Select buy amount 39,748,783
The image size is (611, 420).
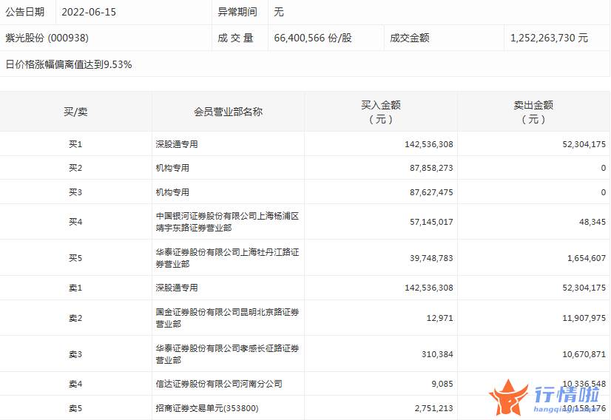(431, 258)
